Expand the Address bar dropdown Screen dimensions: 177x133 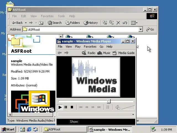141,30
